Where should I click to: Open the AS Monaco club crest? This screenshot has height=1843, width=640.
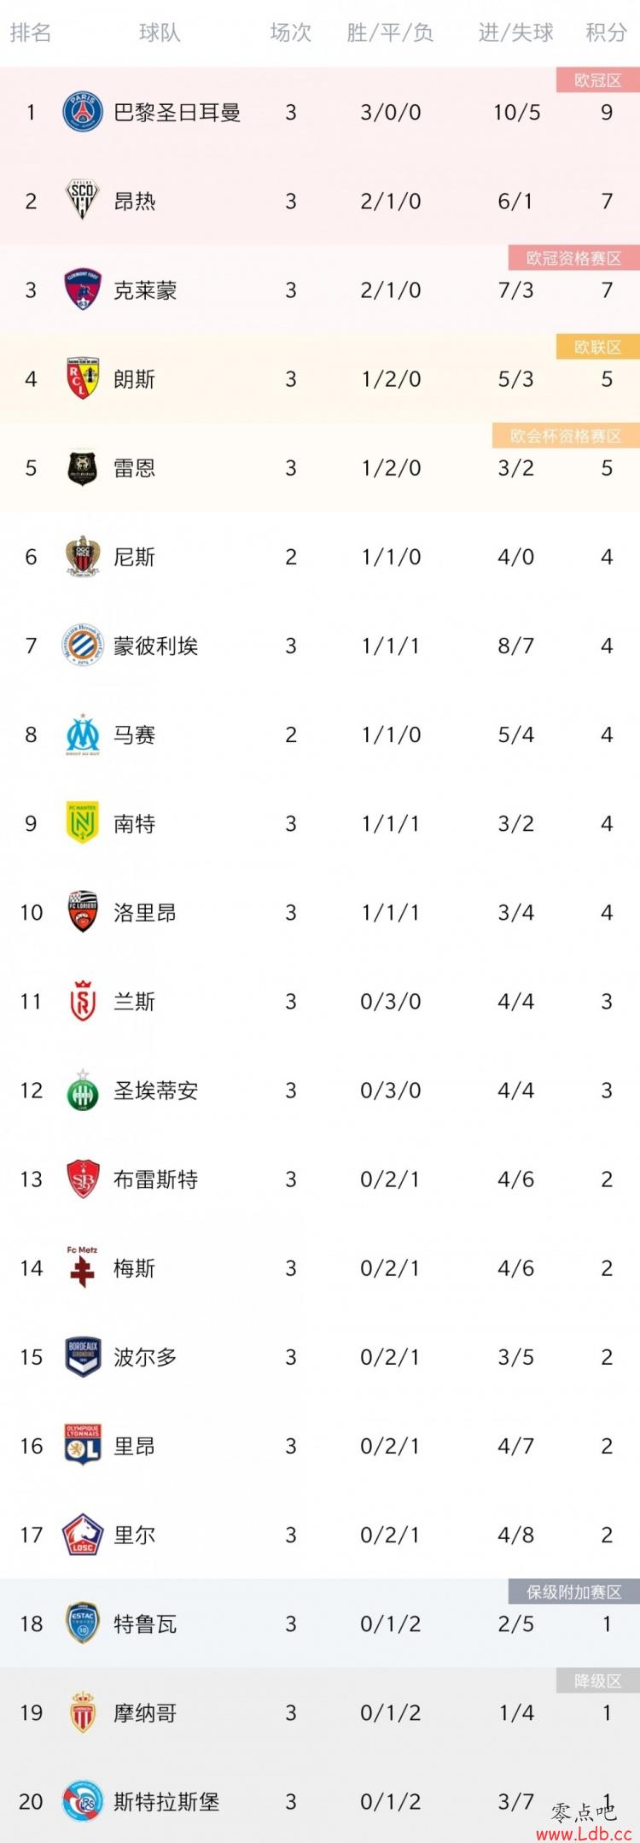pyautogui.click(x=83, y=1711)
